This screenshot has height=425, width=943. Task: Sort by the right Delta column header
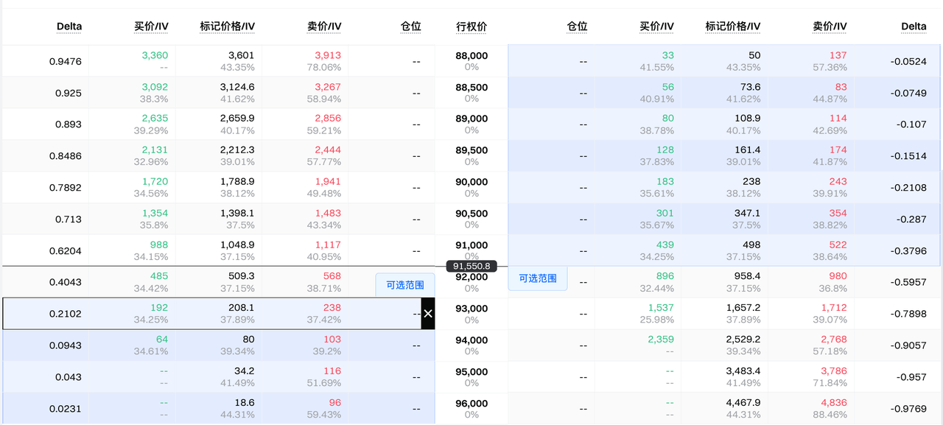point(914,27)
